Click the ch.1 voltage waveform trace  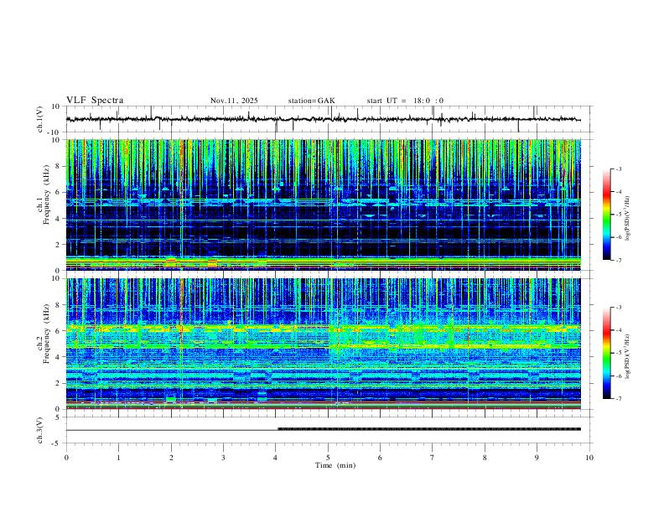click(323, 119)
